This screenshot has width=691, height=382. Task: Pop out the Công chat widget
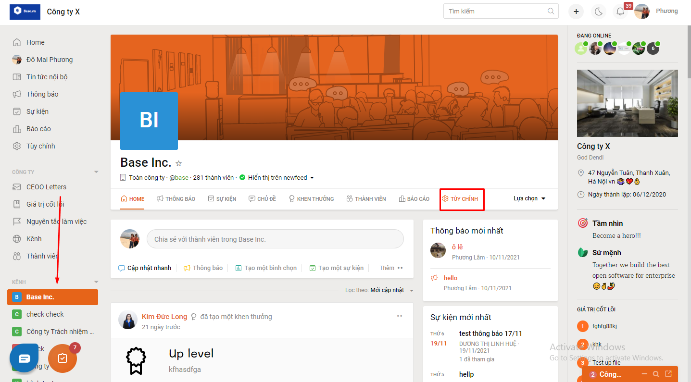[x=668, y=374]
